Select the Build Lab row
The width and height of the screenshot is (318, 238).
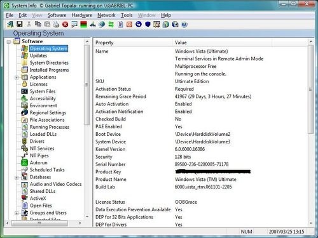coord(200,187)
